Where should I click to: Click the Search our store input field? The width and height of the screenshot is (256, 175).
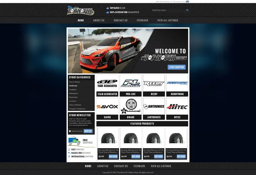pyautogui.click(x=168, y=10)
